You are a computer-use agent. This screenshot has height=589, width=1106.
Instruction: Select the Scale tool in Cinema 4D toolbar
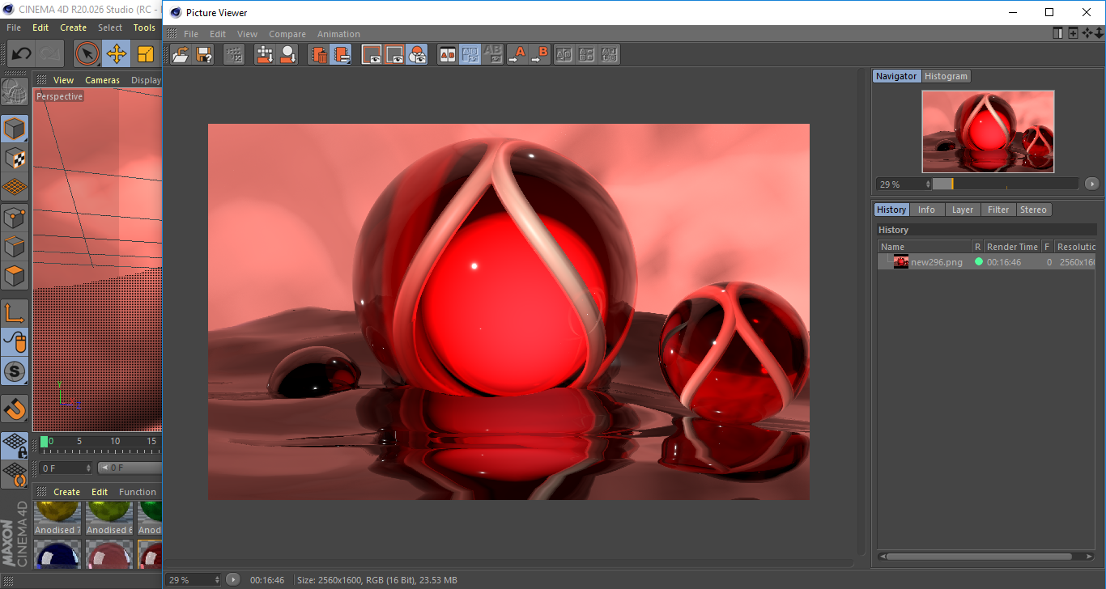(x=146, y=54)
